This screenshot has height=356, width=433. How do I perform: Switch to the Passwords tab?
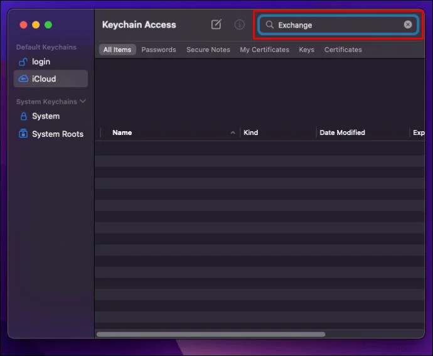point(159,50)
